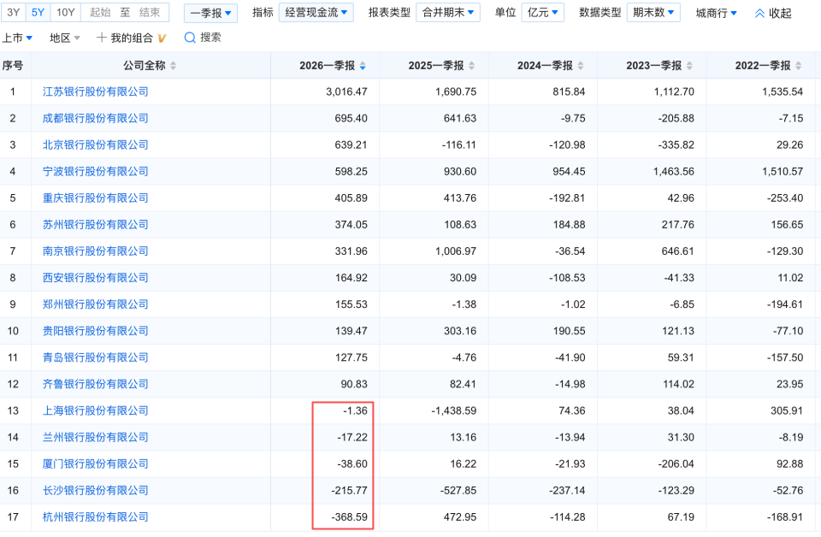
Task: Open the 合并期末 report type dropdown
Action: 448,13
